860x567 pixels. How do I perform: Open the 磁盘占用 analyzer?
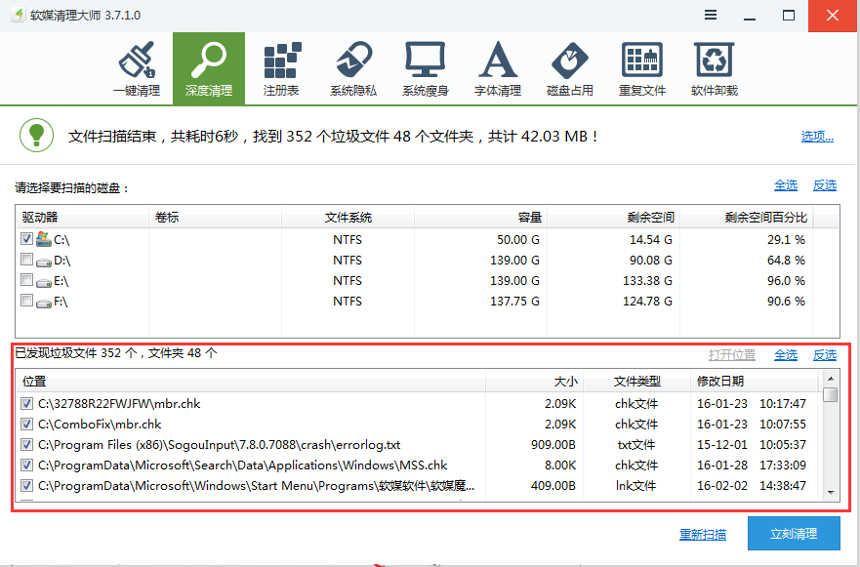(569, 66)
